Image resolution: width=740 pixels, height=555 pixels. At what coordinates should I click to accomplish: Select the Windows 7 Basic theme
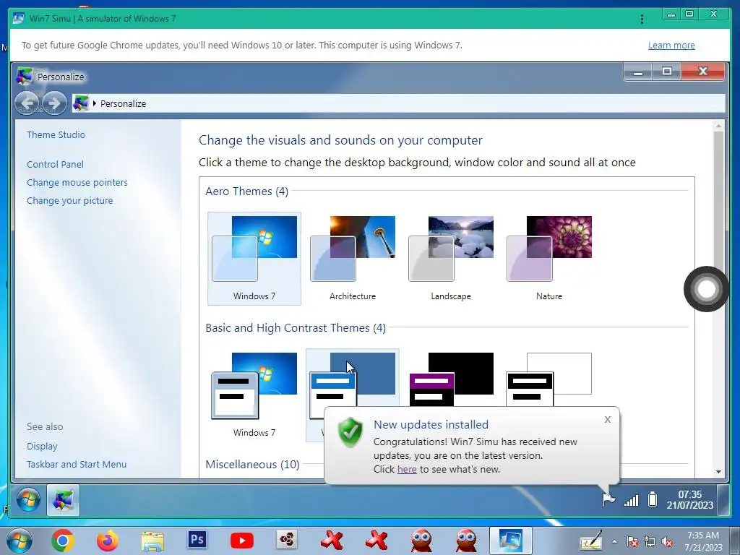click(x=254, y=395)
